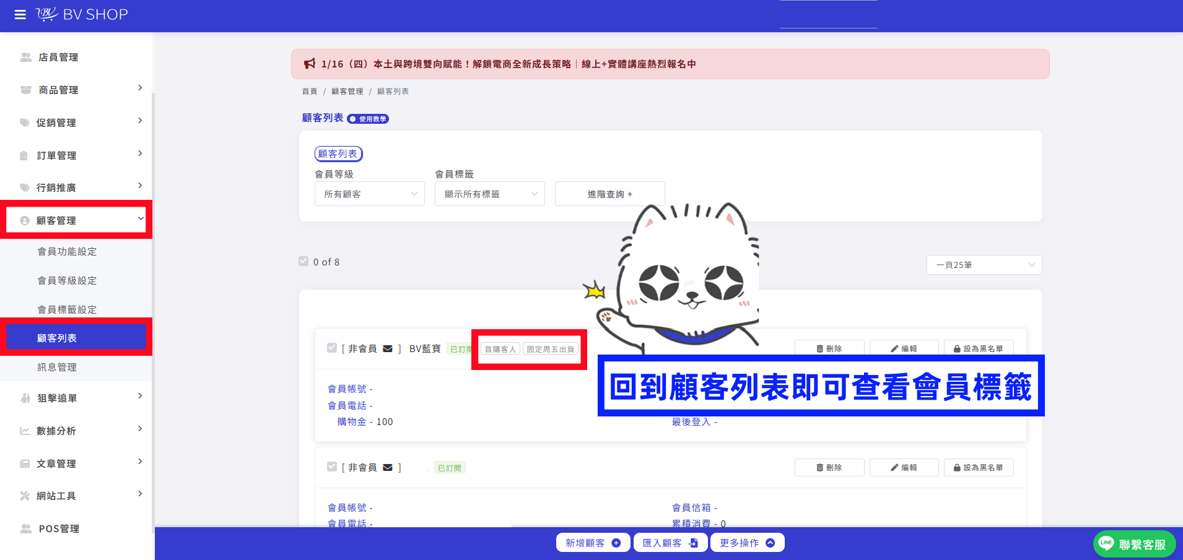Click the 進階查詢 + button
1183x560 pixels.
click(x=610, y=194)
